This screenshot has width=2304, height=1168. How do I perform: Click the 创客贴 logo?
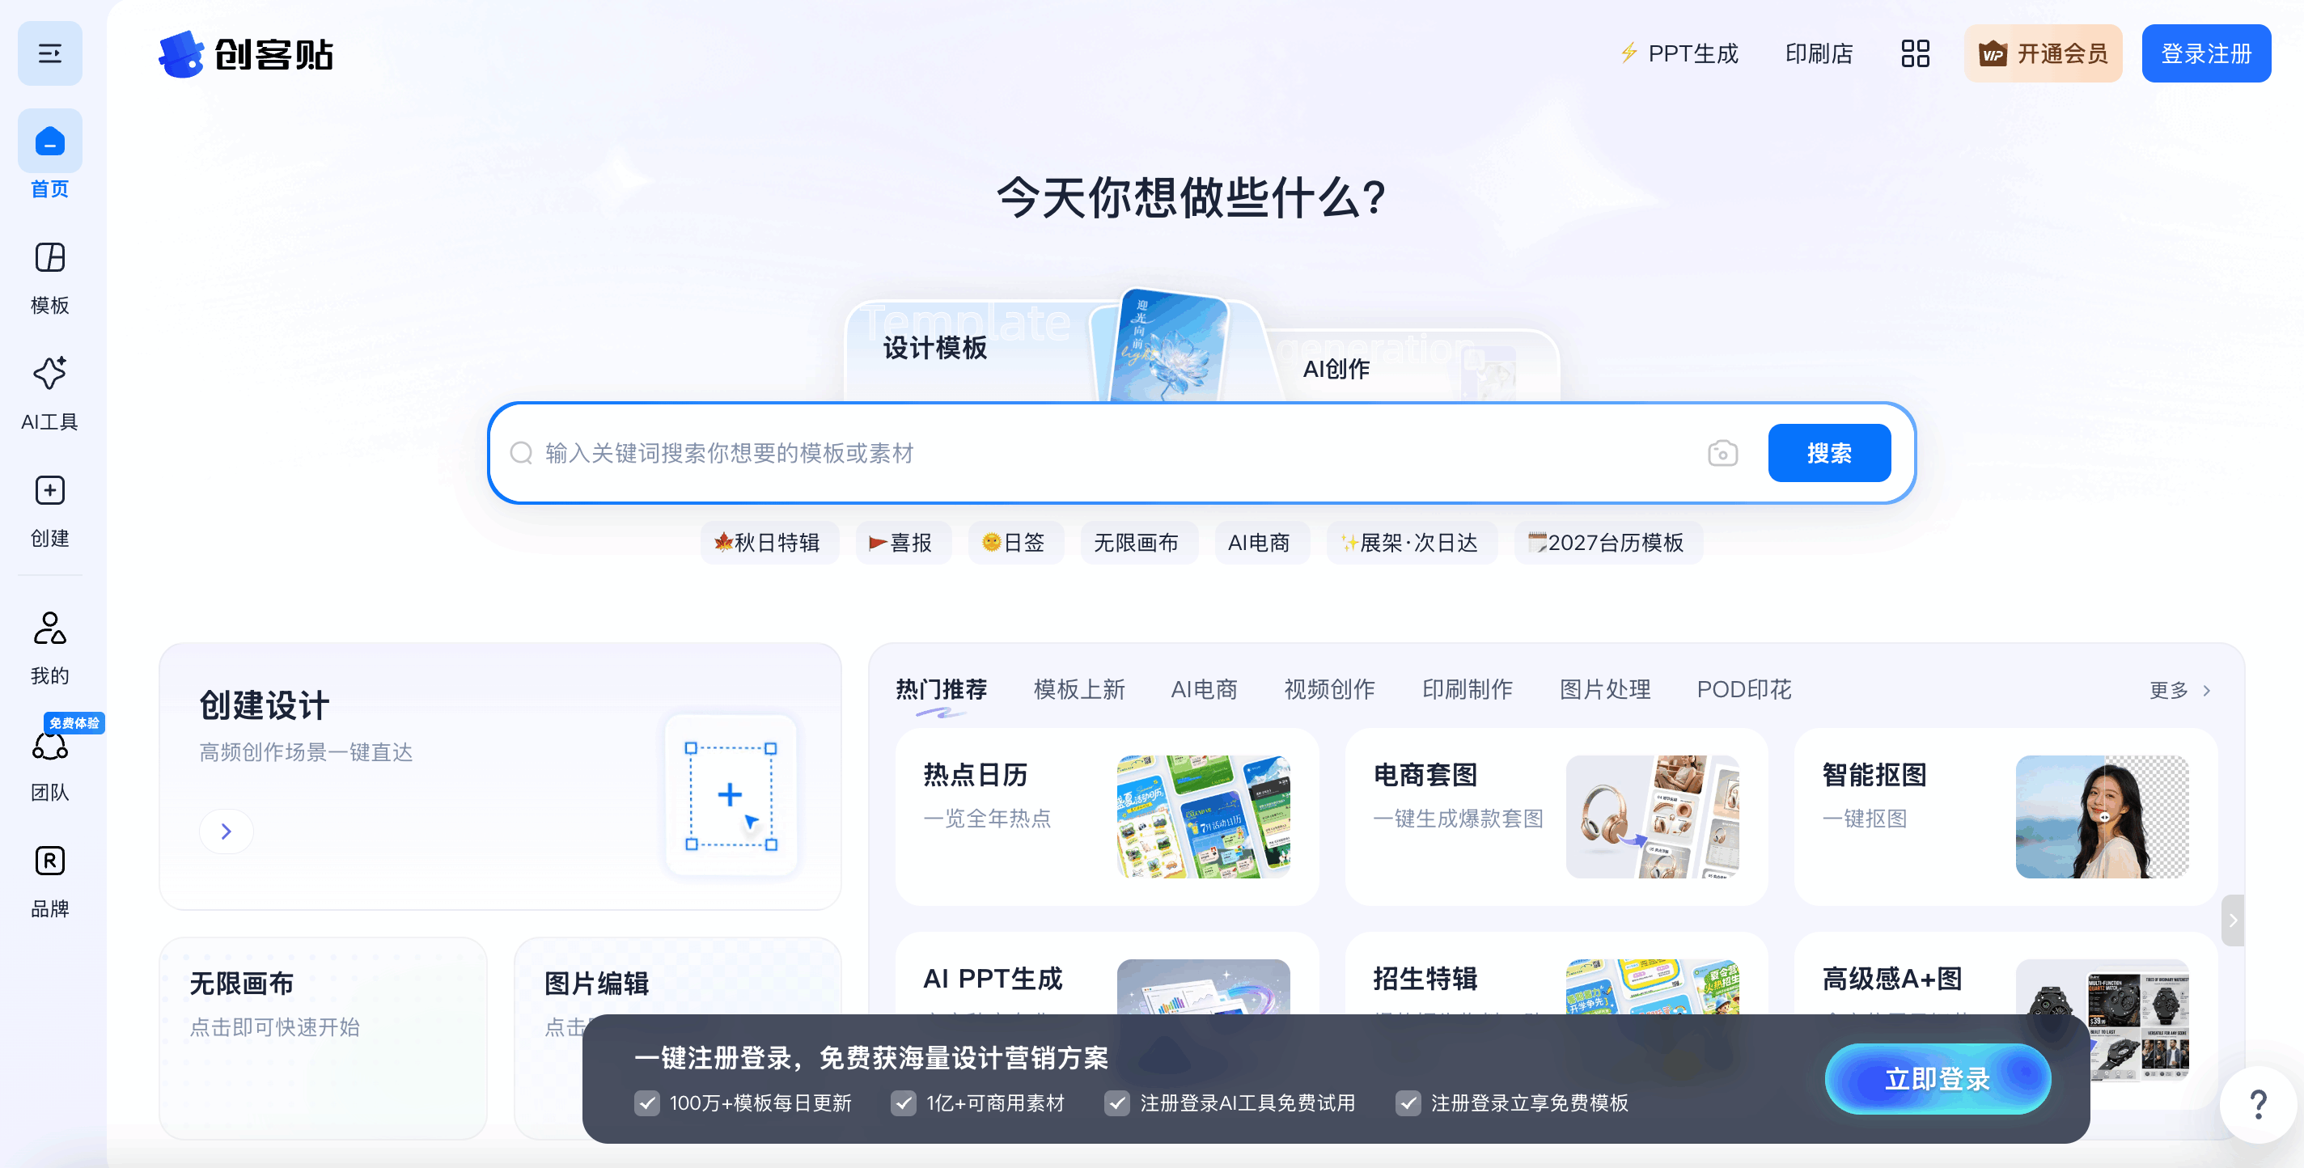click(246, 54)
